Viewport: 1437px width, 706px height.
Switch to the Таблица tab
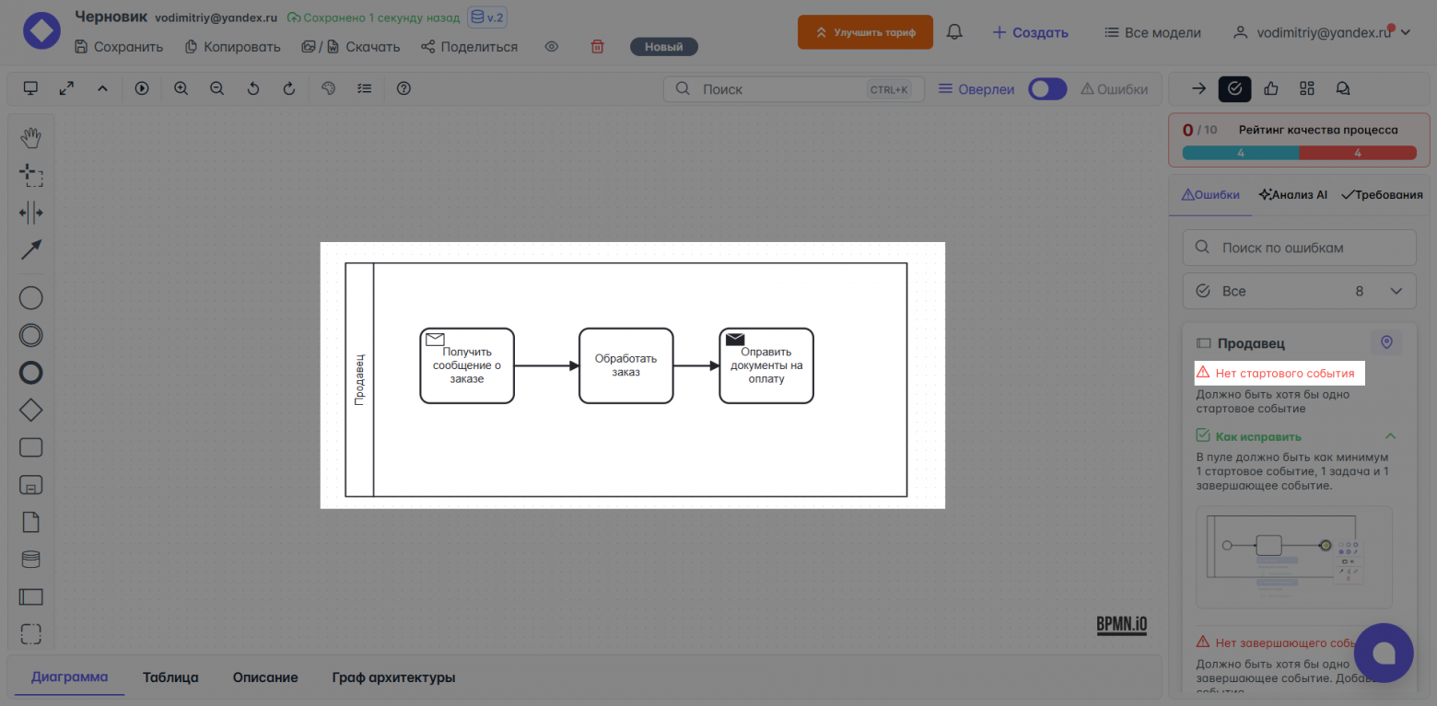click(x=170, y=677)
